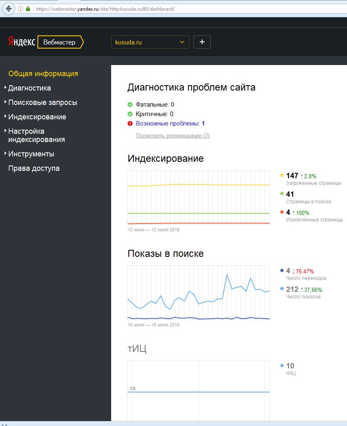Add a new site with the plus button
Image resolution: width=347 pixels, height=426 pixels.
[x=202, y=42]
